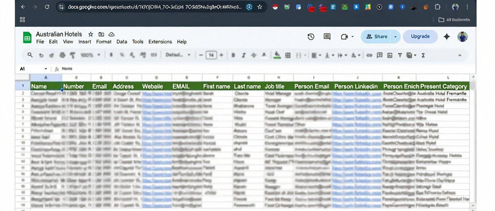The image size is (495, 211).
Task: Open the All Bookmarks folder
Action: pyautogui.click(x=454, y=19)
